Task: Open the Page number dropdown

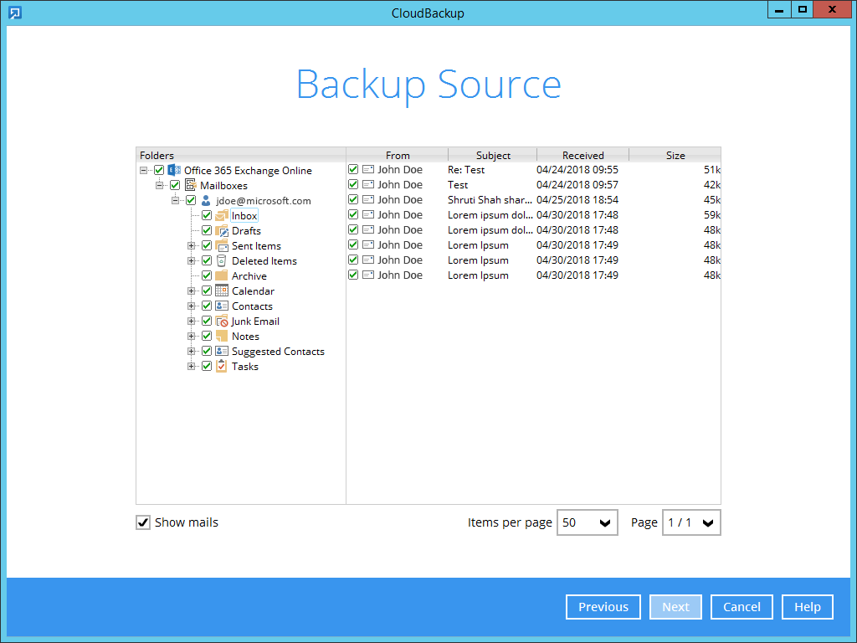Action: (691, 522)
